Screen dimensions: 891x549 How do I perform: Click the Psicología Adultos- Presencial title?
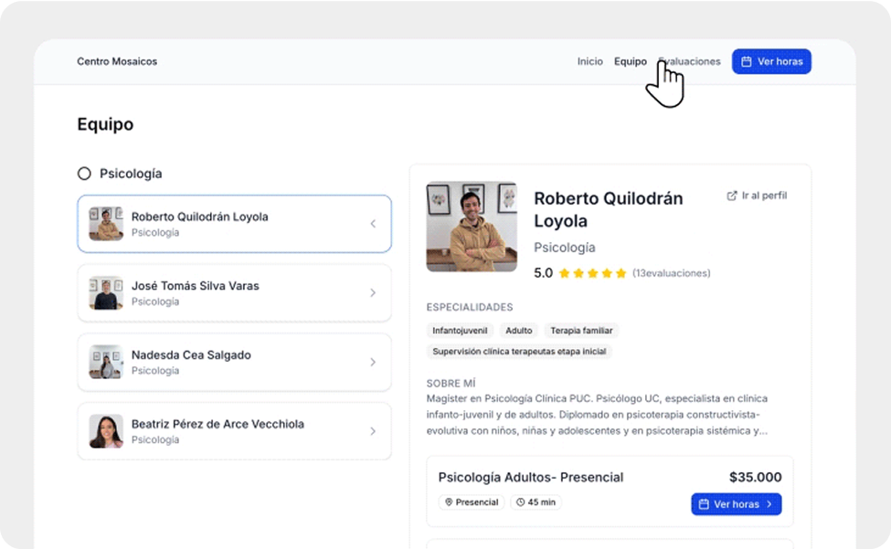(530, 478)
